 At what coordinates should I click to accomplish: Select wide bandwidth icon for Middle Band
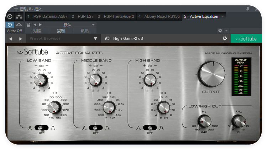coord(107,128)
